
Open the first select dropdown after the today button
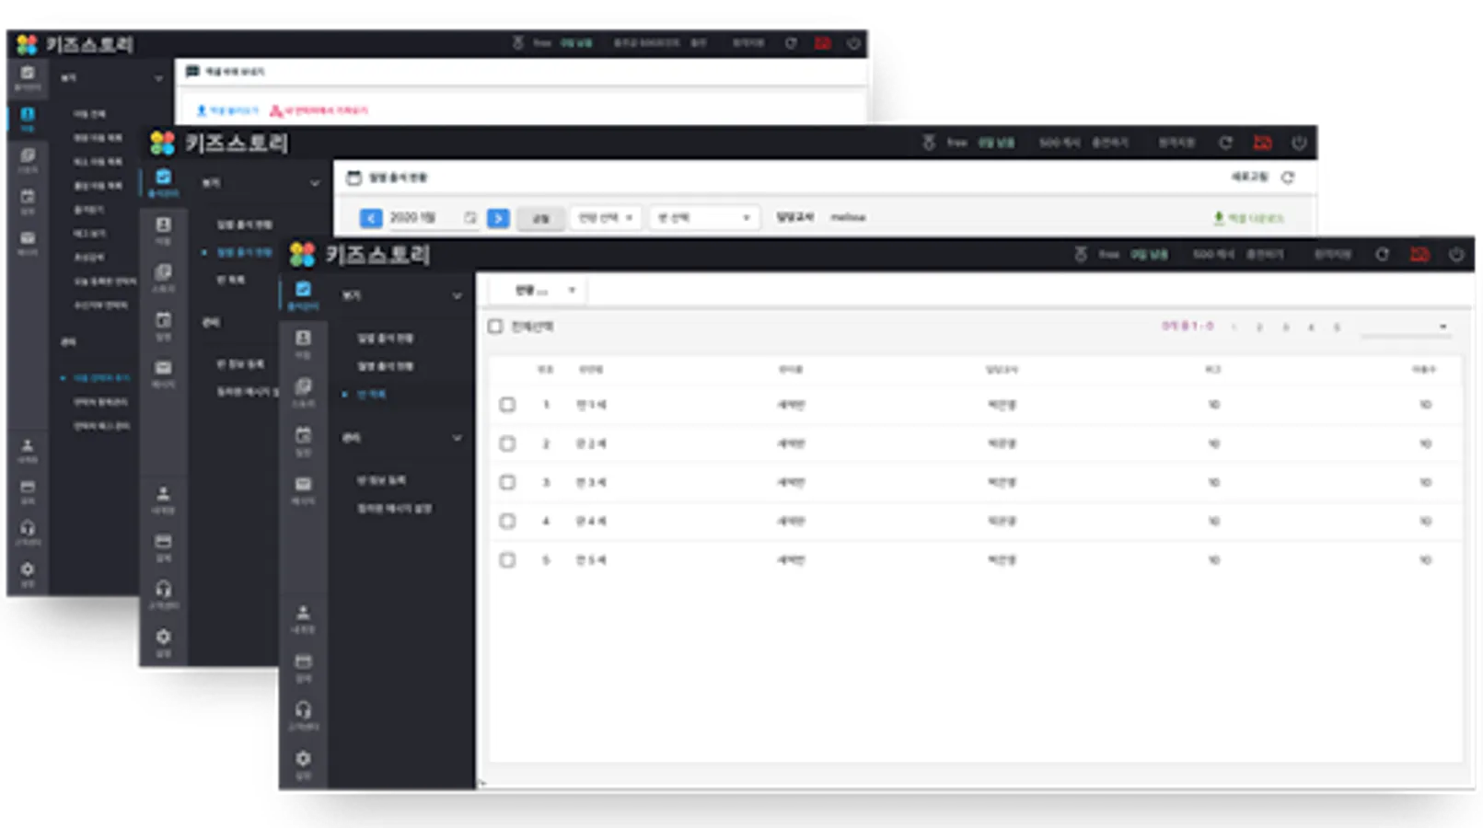(604, 218)
